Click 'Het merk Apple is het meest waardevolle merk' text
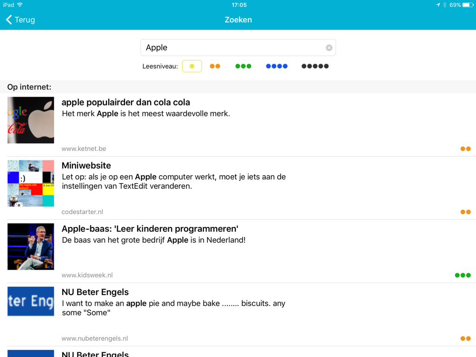This screenshot has width=476, height=357. tap(146, 113)
